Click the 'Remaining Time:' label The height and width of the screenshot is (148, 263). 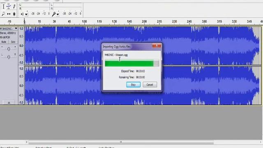(x=127, y=77)
